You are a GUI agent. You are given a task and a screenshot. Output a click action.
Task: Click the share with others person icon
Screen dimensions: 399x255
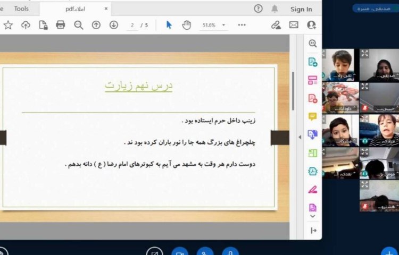click(x=311, y=25)
